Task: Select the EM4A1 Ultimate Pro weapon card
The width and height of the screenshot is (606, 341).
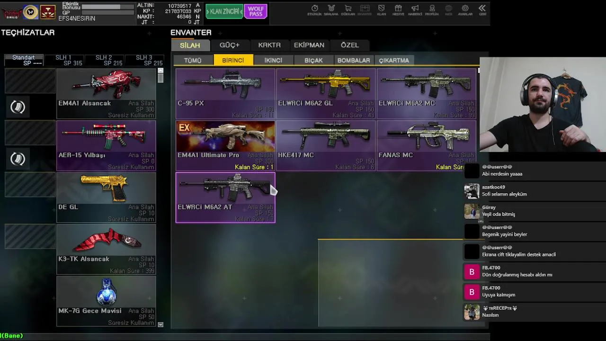Action: (x=225, y=145)
